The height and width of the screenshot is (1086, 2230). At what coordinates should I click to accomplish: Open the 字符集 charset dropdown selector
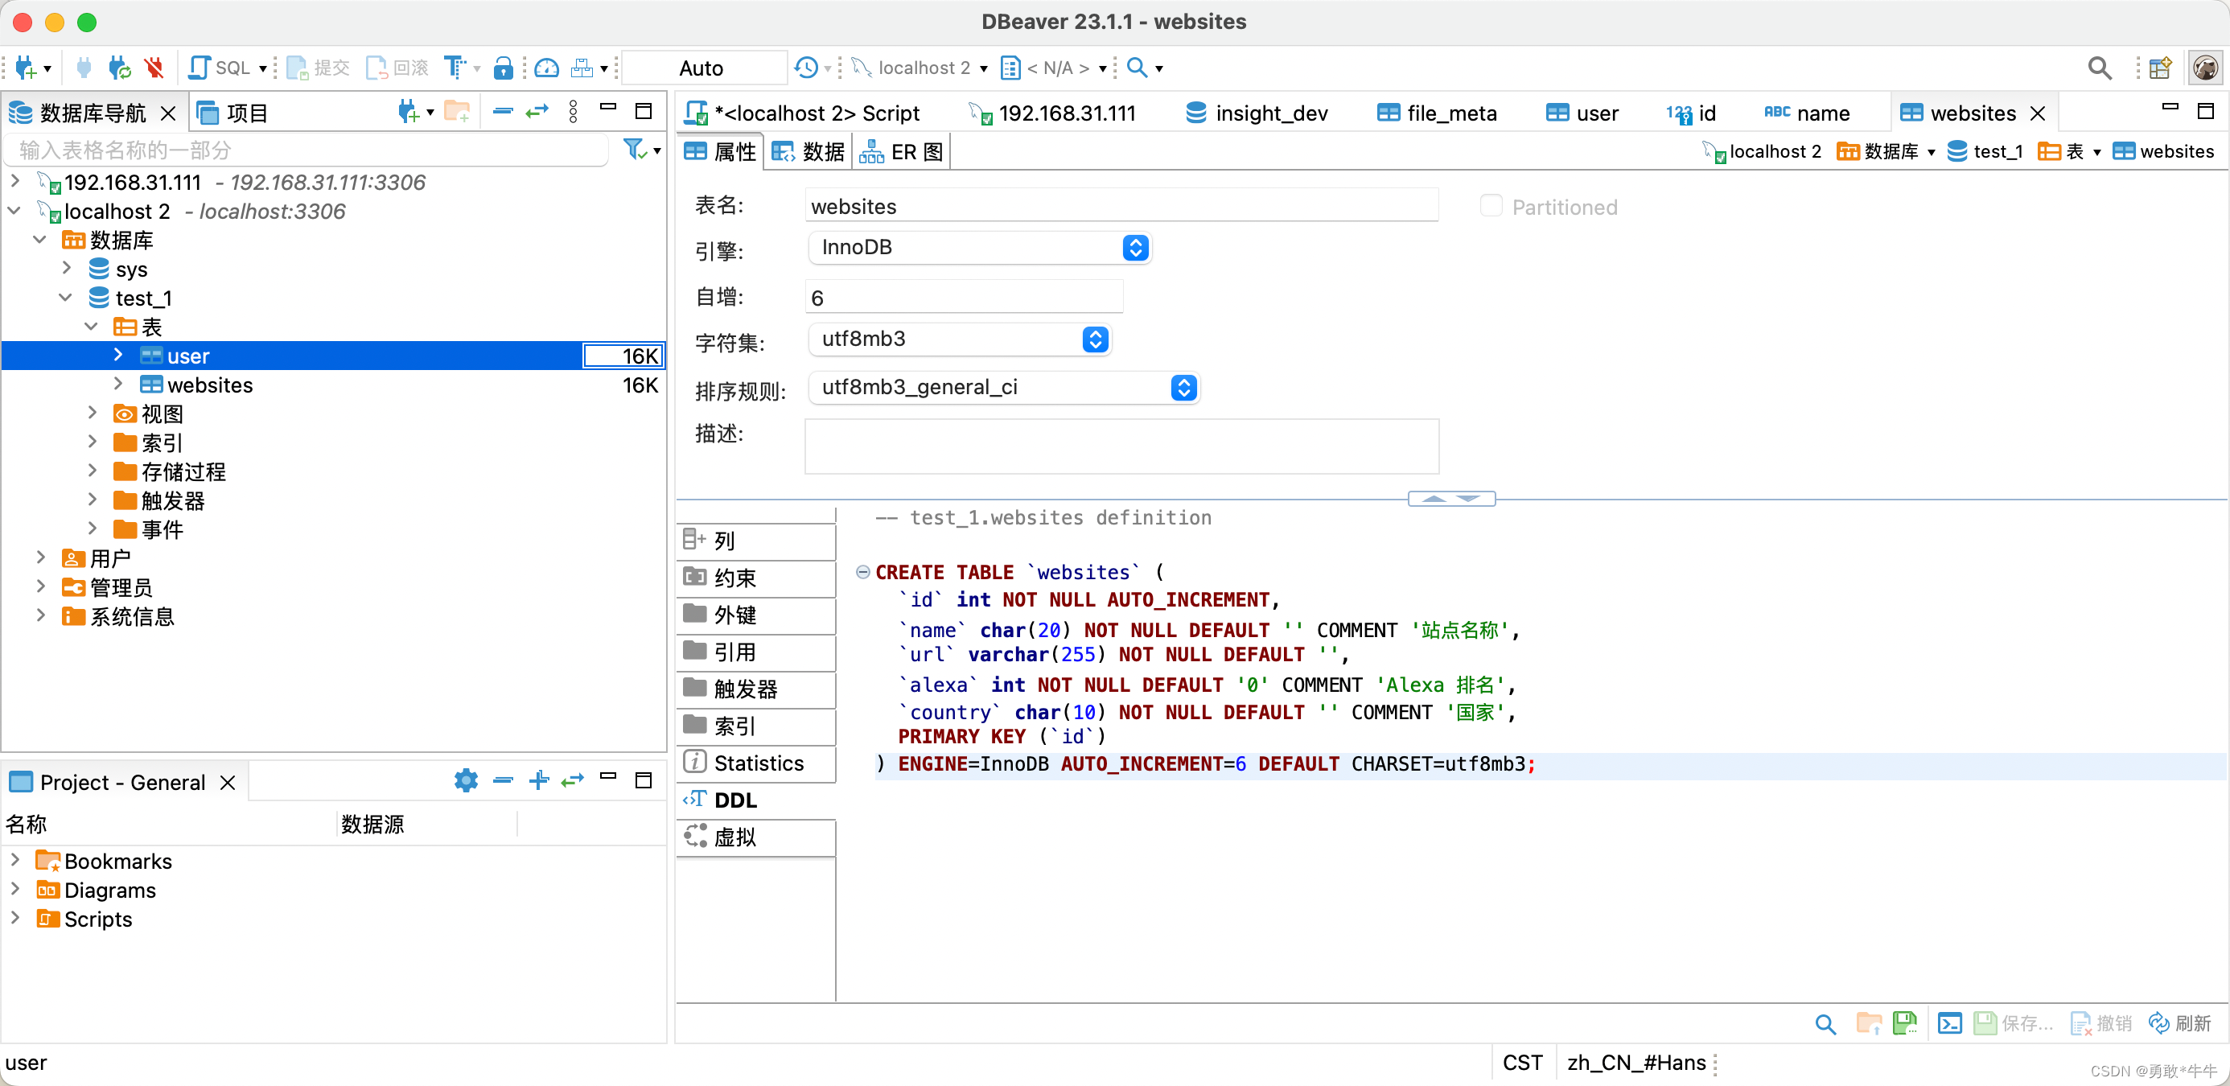[x=1095, y=339]
